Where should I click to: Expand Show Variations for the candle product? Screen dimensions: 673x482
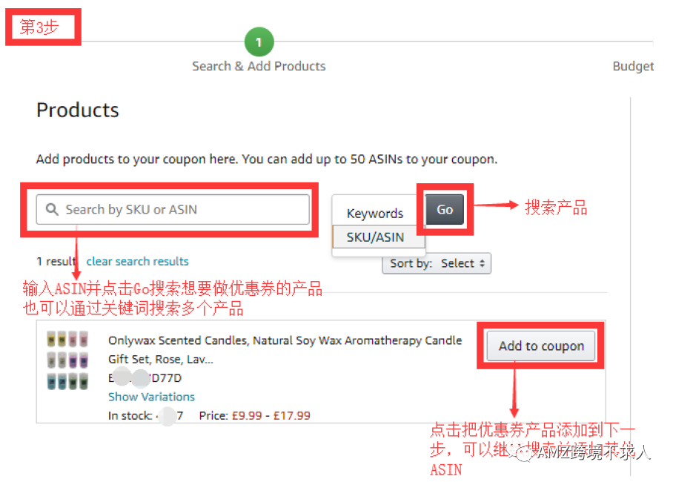coord(151,397)
